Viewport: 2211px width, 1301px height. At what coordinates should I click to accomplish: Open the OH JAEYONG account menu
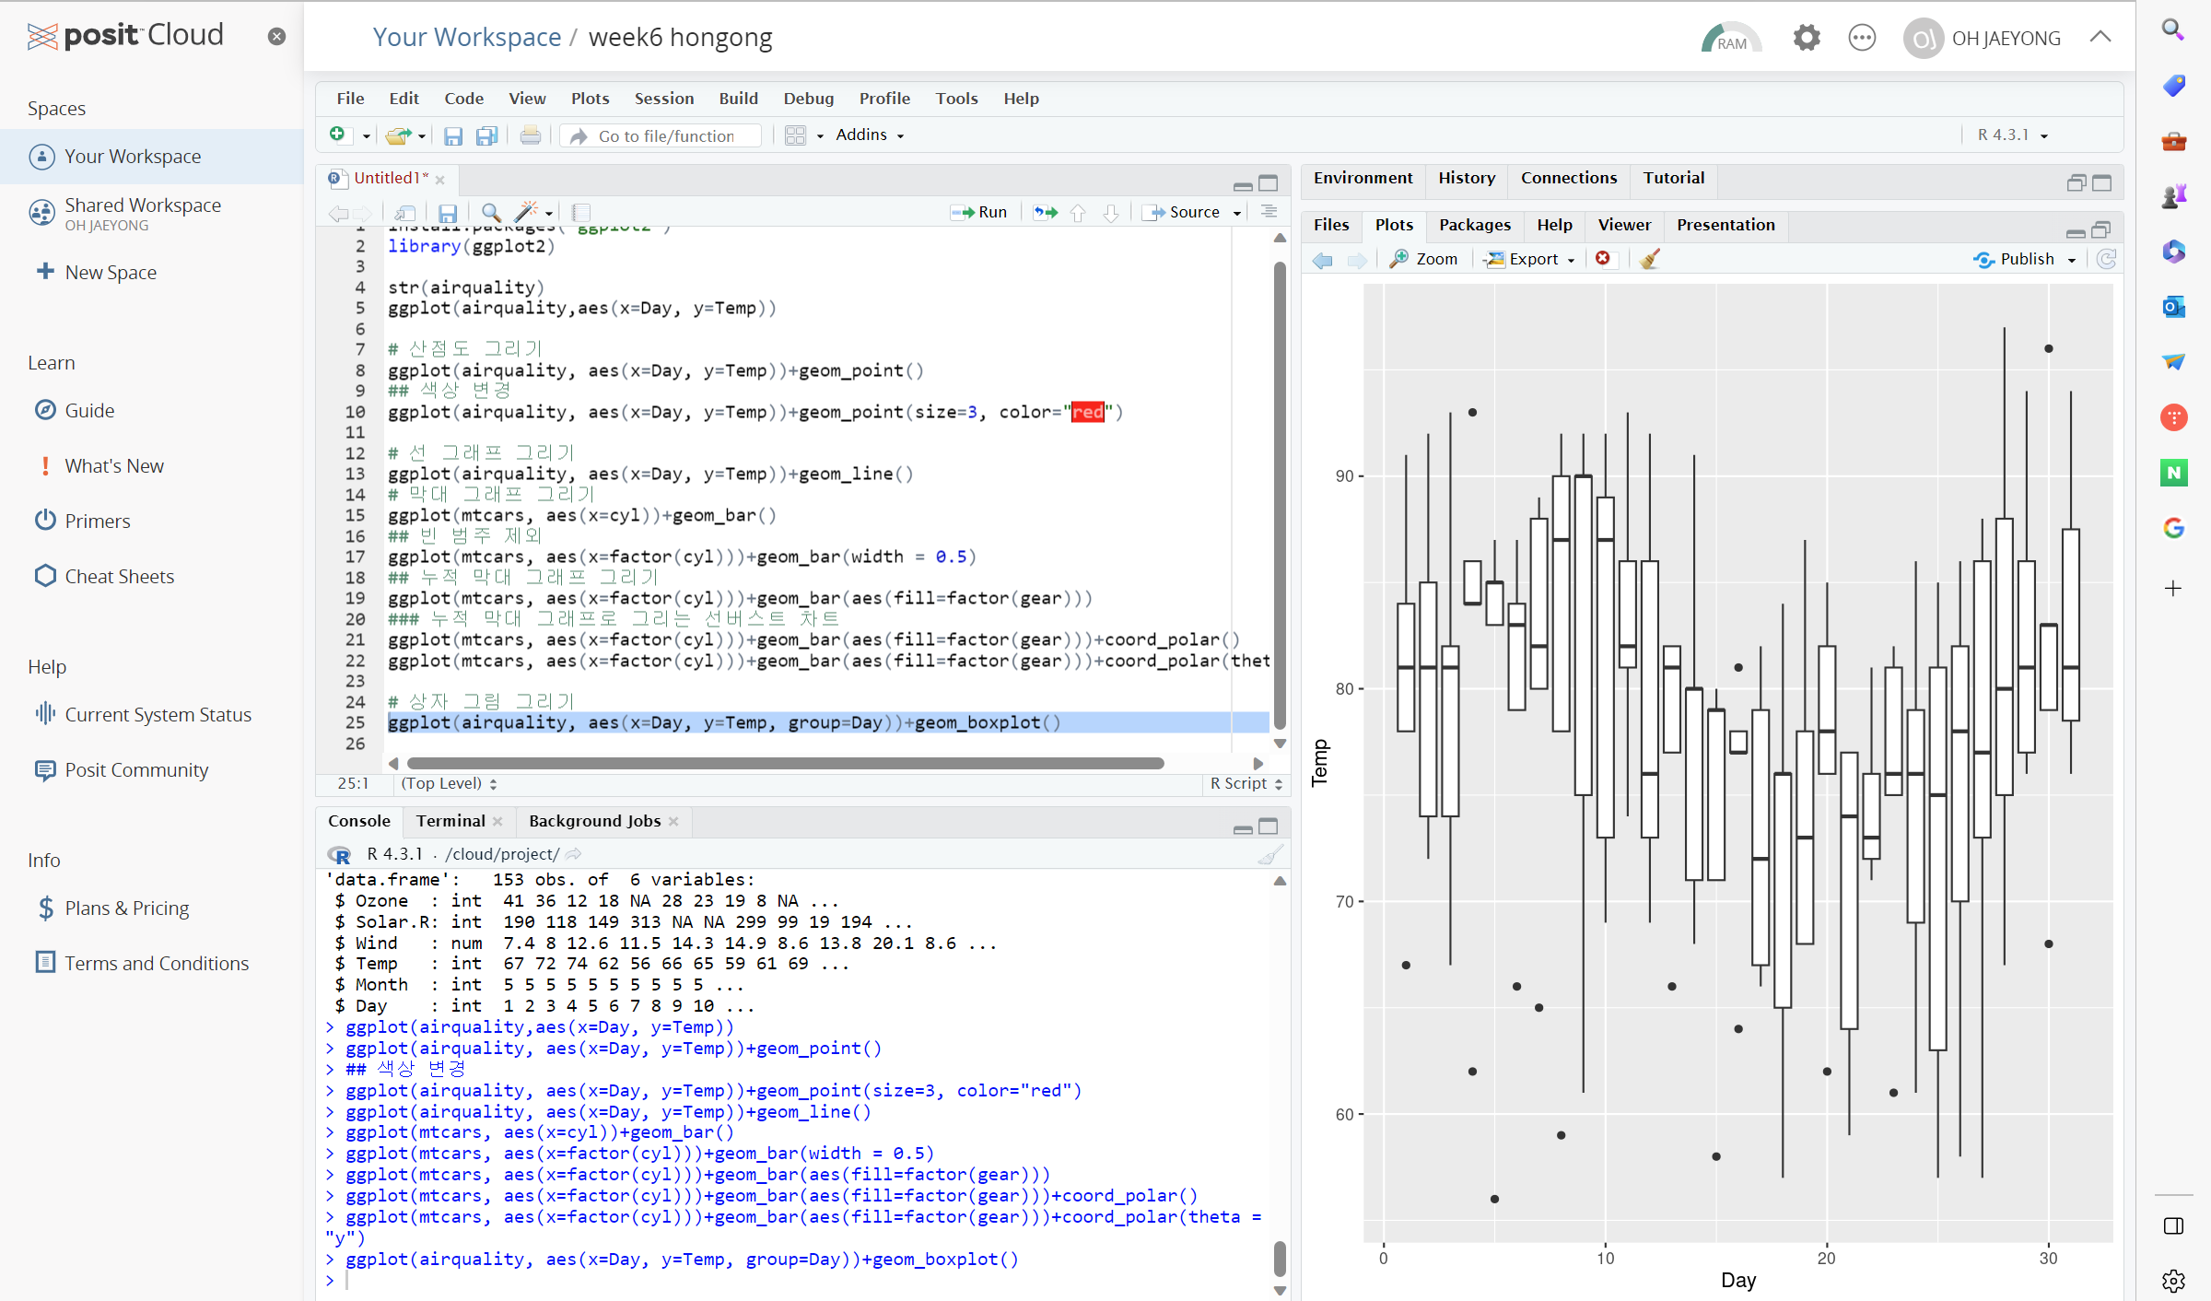[x=1982, y=38]
